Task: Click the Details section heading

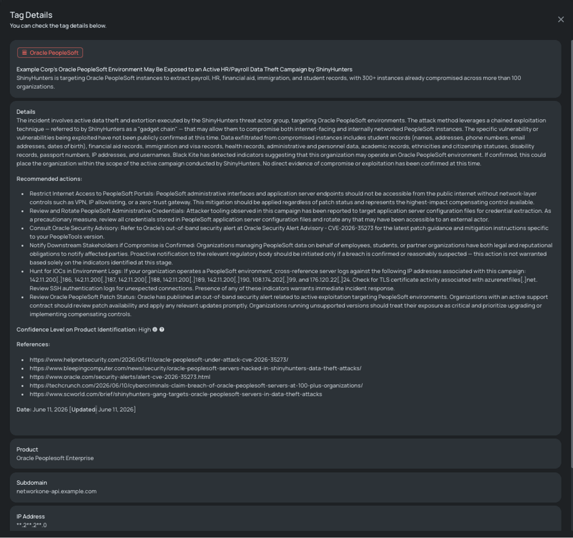Action: pos(26,112)
